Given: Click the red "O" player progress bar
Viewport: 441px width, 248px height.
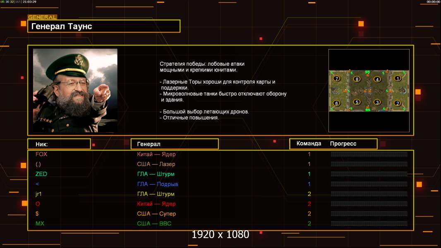Looking at the screenshot, I should coord(369,204).
